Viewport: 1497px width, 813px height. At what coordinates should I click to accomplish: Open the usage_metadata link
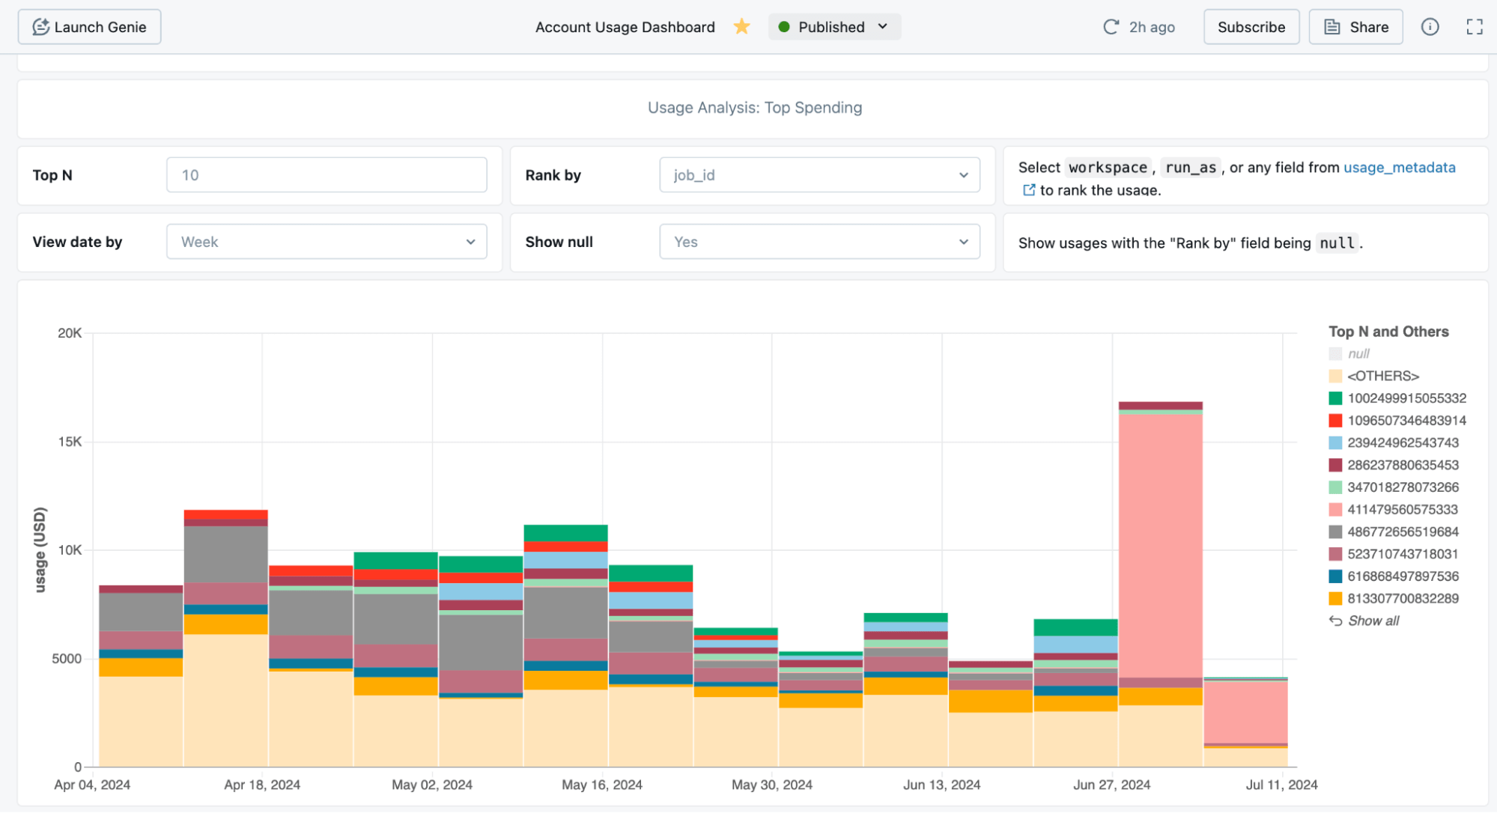pos(1399,168)
